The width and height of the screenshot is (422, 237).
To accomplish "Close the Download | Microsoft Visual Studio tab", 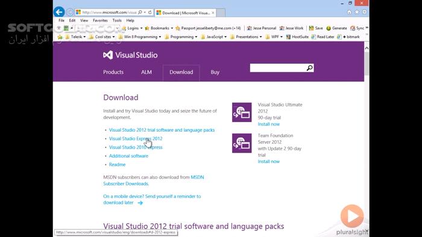I will pos(213,13).
